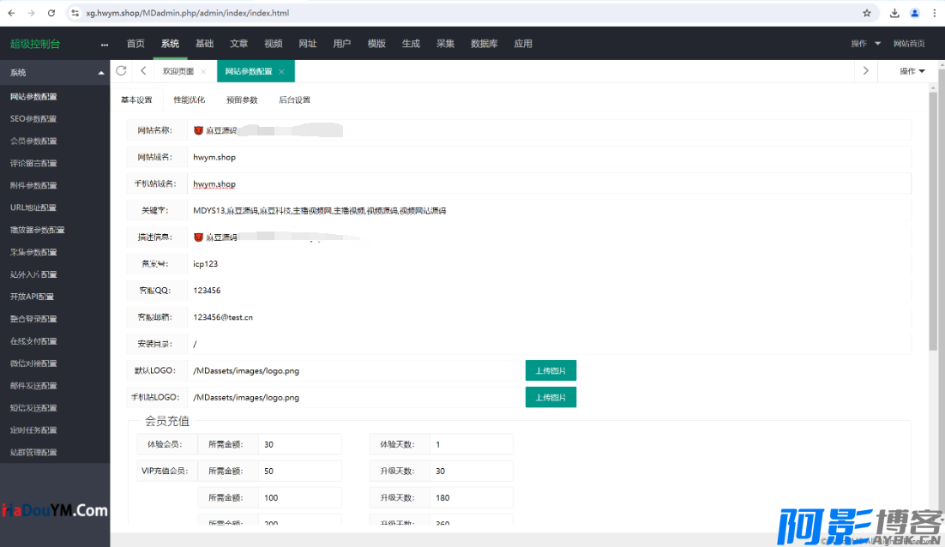Click 上传图片 button for 默认LOGO
The image size is (945, 547).
point(551,370)
